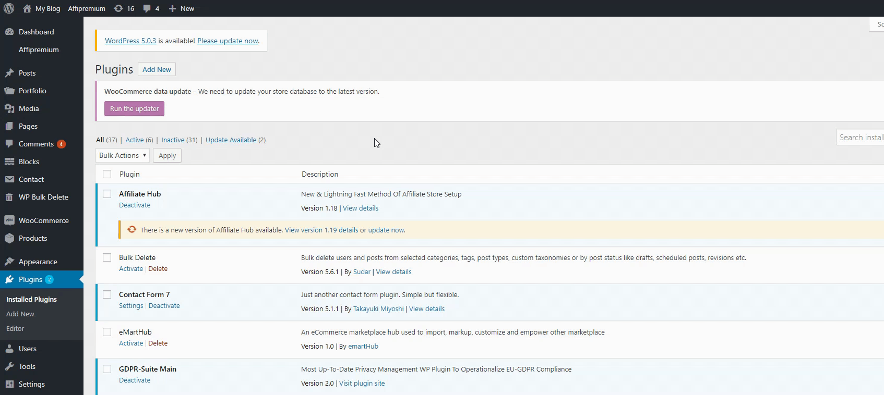884x395 pixels.
Task: Click update now for Affiliate Hub
Action: pyautogui.click(x=386, y=230)
